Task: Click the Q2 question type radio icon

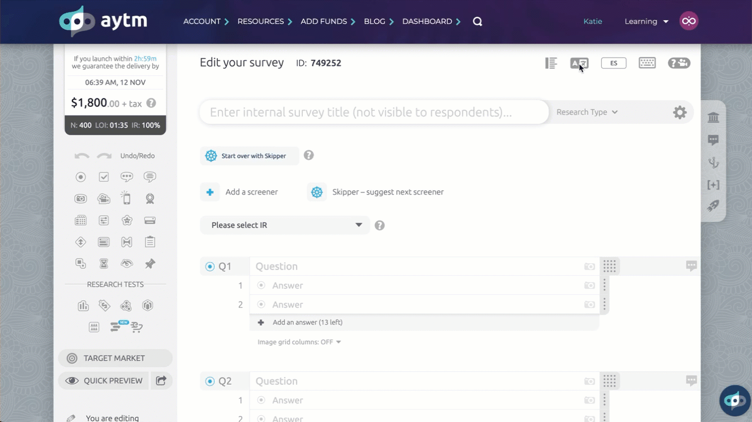Action: tap(210, 381)
